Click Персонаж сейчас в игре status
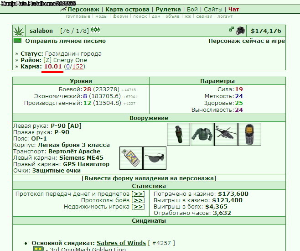 coord(246,41)
